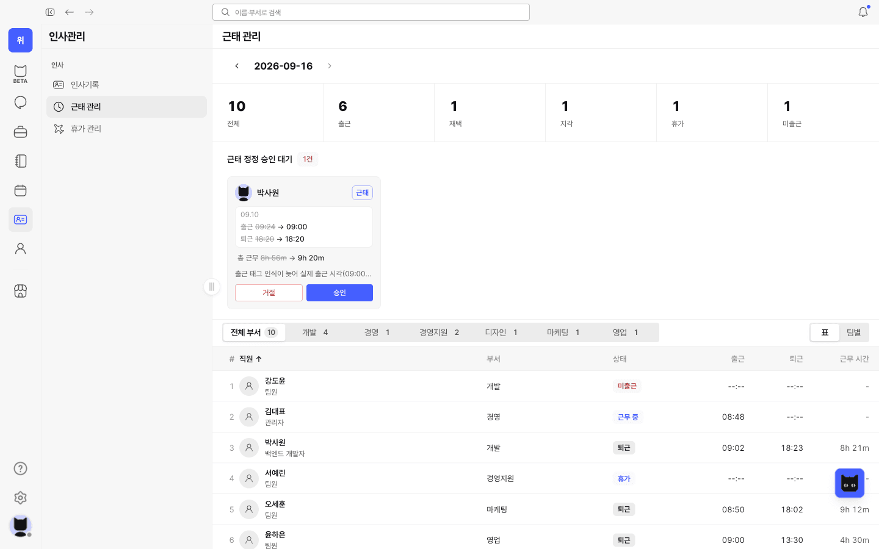The width and height of the screenshot is (879, 549).
Task: Collapse the sidebar with the panel toggle icon
Action: tap(50, 12)
